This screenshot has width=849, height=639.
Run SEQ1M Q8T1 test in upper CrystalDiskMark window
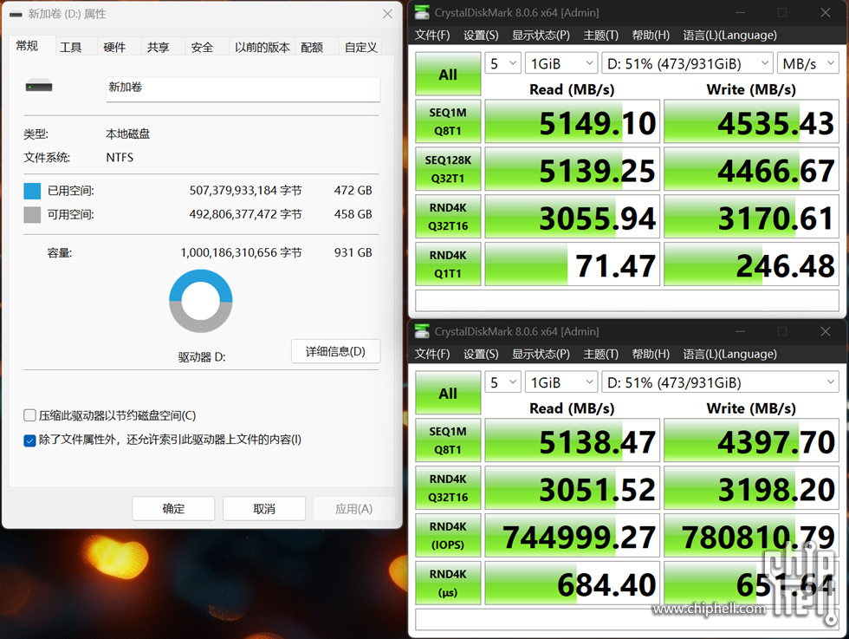pyautogui.click(x=448, y=121)
